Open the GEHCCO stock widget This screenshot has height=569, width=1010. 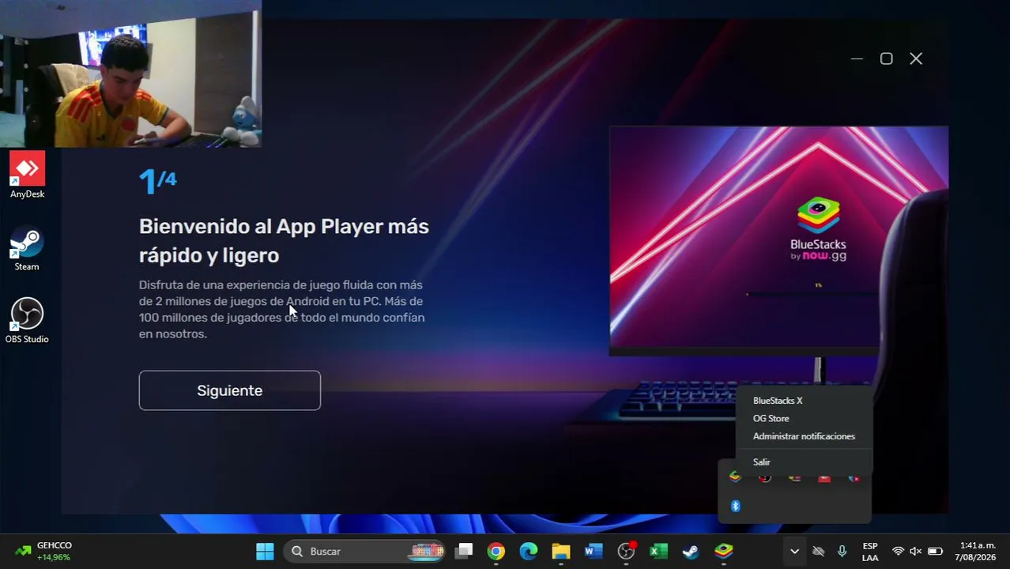coord(43,551)
